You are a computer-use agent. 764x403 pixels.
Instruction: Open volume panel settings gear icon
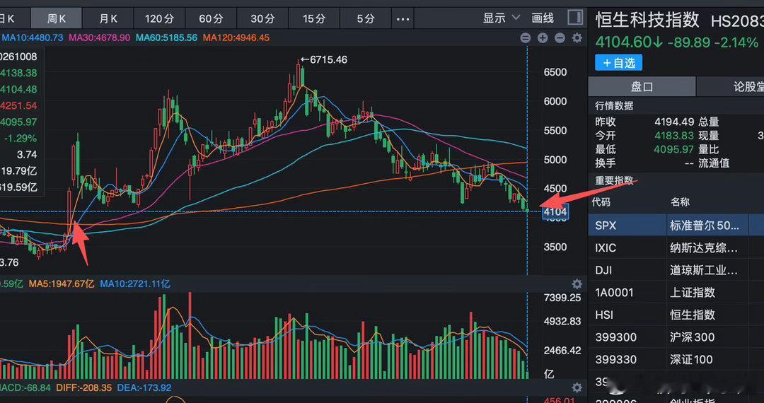coord(577,284)
